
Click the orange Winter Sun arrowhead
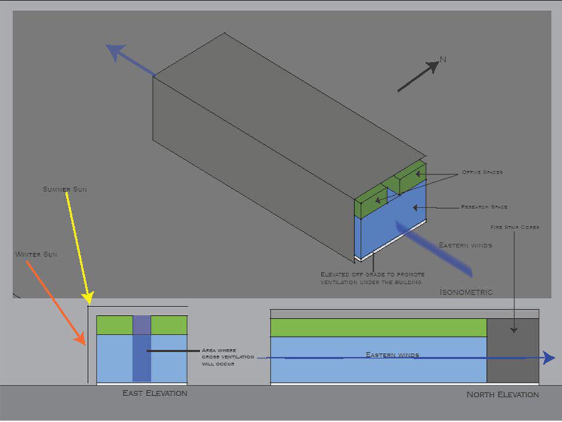click(x=80, y=338)
